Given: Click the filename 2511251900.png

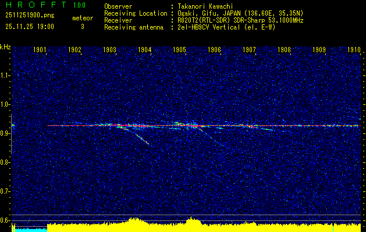Looking at the screenshot, I should coord(30,16).
